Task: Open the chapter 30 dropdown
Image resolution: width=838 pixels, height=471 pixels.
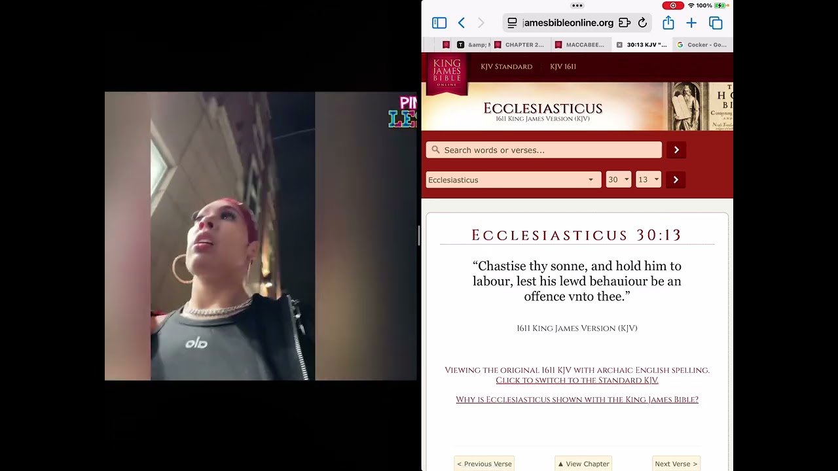Action: pyautogui.click(x=618, y=179)
